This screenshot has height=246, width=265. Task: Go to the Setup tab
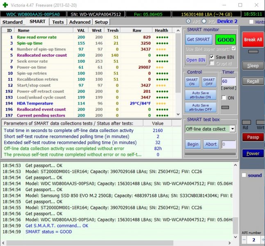(101, 22)
